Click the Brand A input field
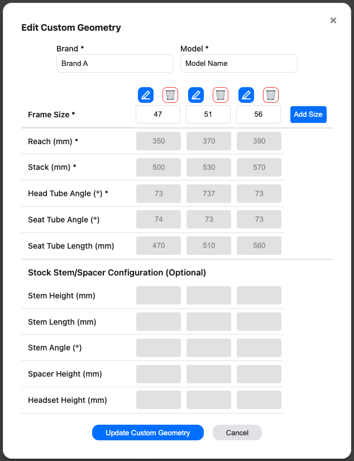The width and height of the screenshot is (354, 461). (114, 63)
